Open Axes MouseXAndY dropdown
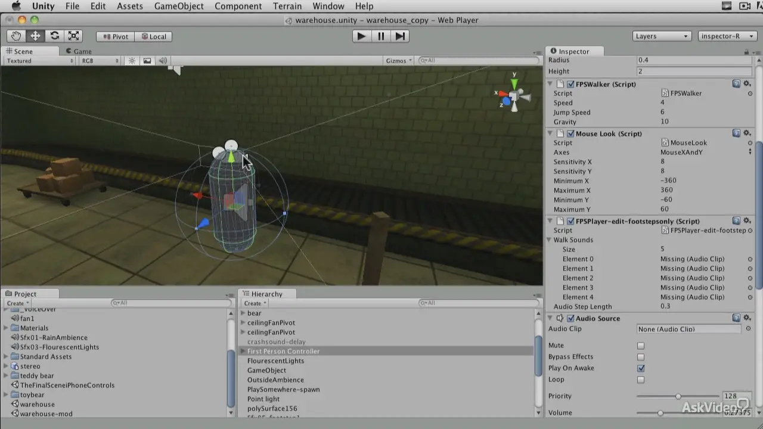Screen dimensions: 763x429 click(x=706, y=152)
